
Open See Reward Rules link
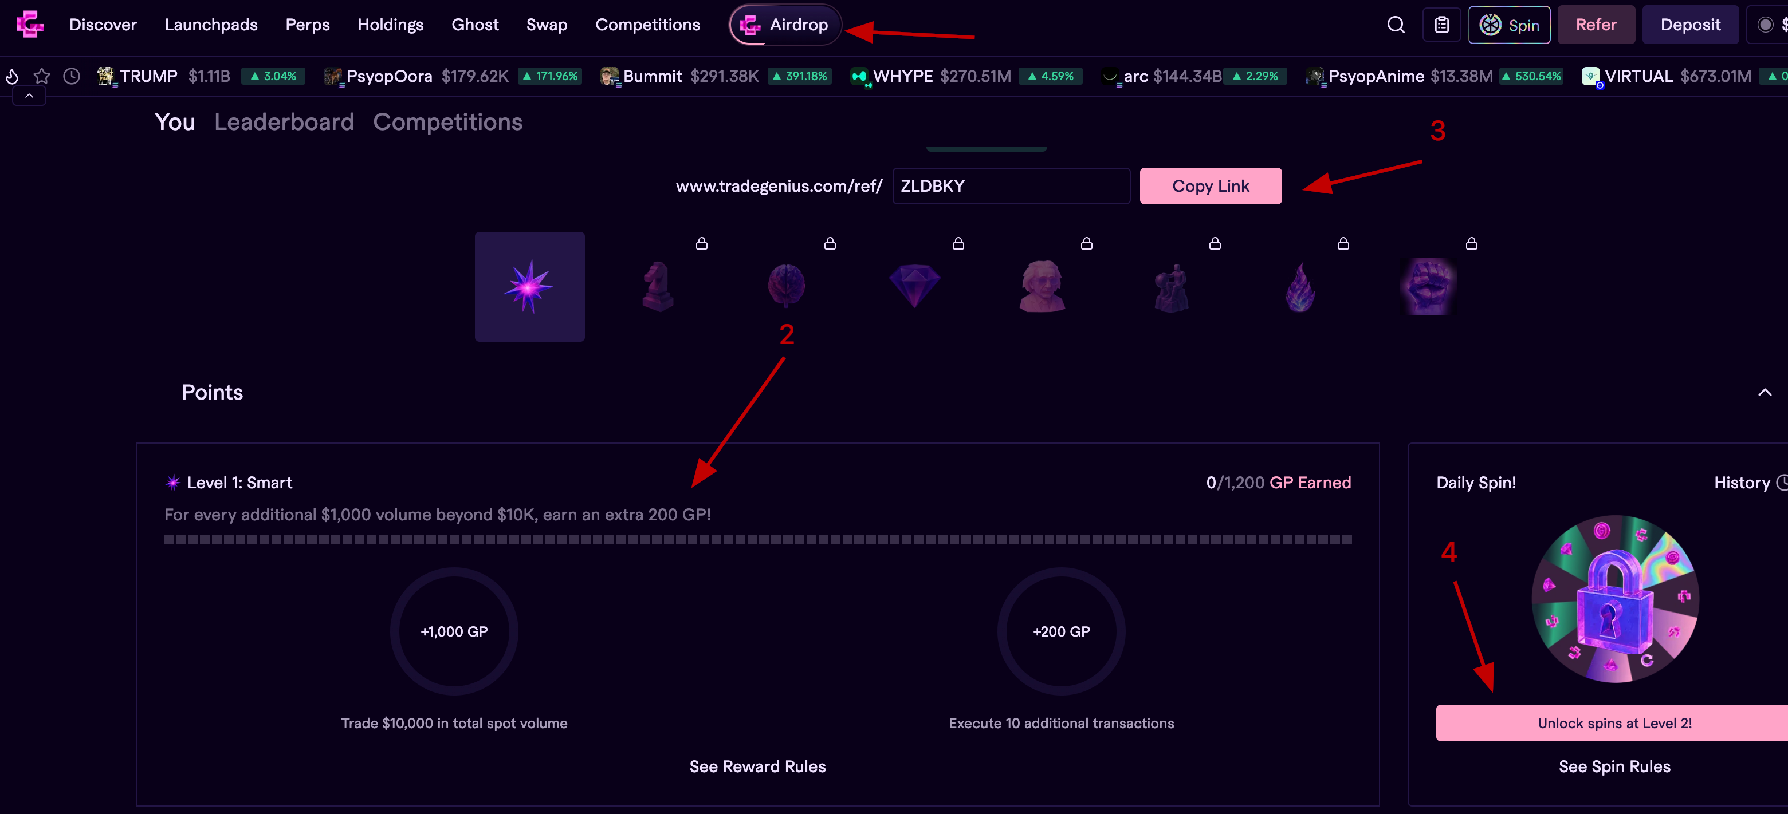coord(757,766)
